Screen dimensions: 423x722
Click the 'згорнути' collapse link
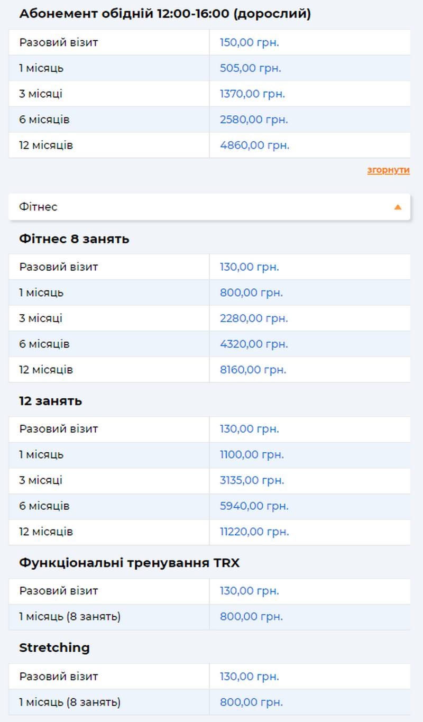click(x=388, y=170)
